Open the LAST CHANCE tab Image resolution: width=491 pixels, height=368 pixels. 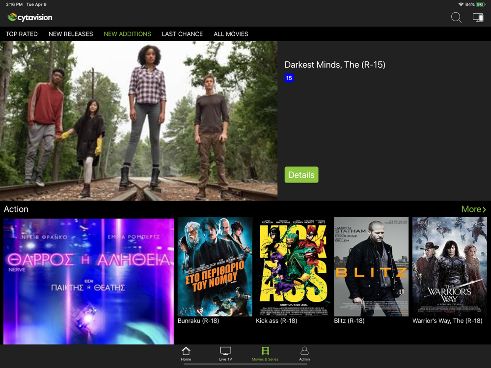[x=182, y=34]
